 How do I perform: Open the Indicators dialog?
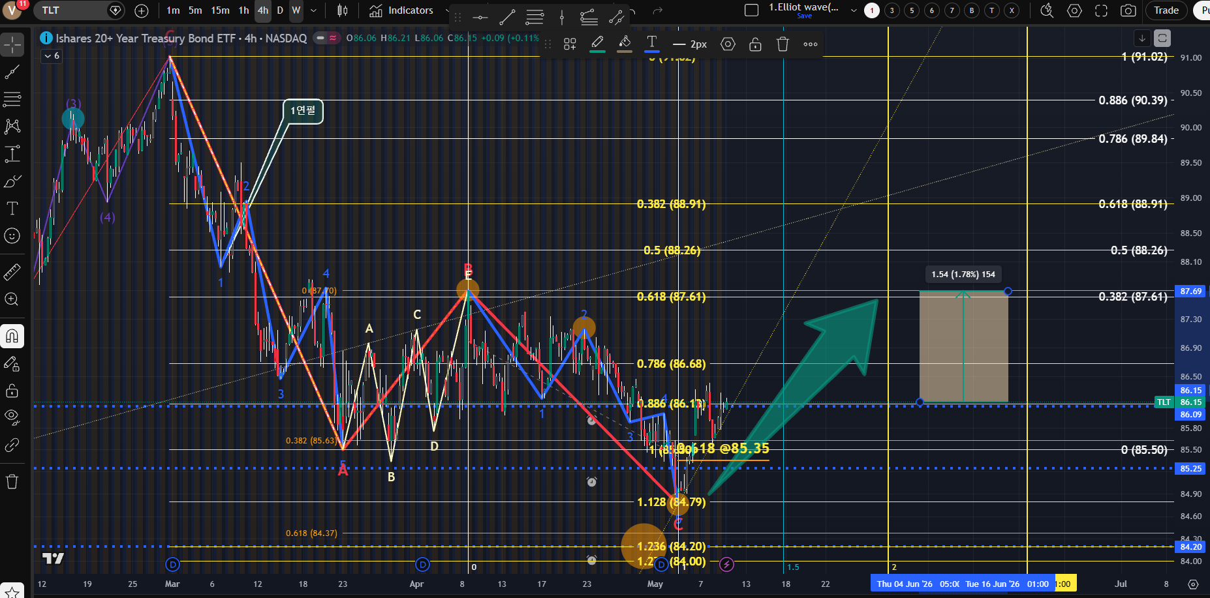[x=401, y=10]
